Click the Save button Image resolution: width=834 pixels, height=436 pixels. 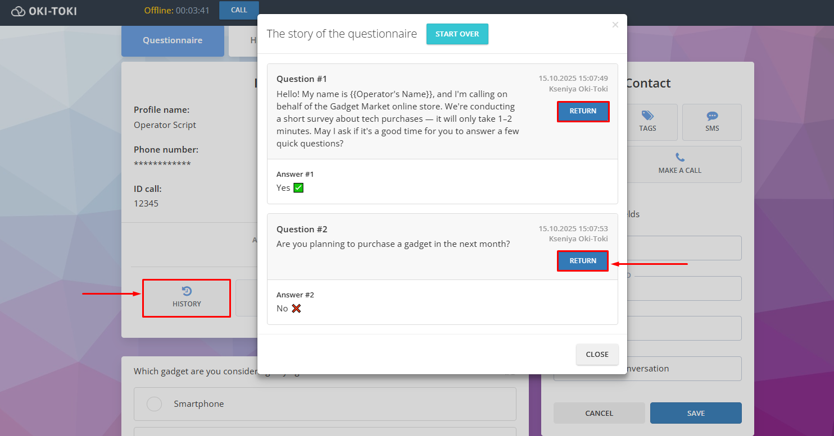point(695,413)
